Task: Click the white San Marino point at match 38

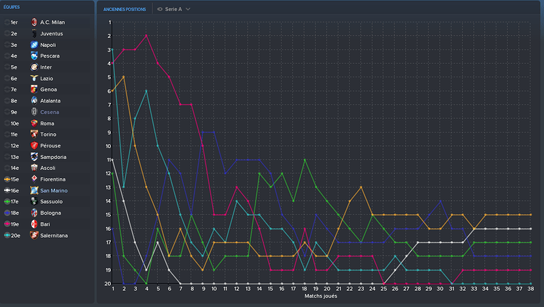Action: click(x=531, y=229)
